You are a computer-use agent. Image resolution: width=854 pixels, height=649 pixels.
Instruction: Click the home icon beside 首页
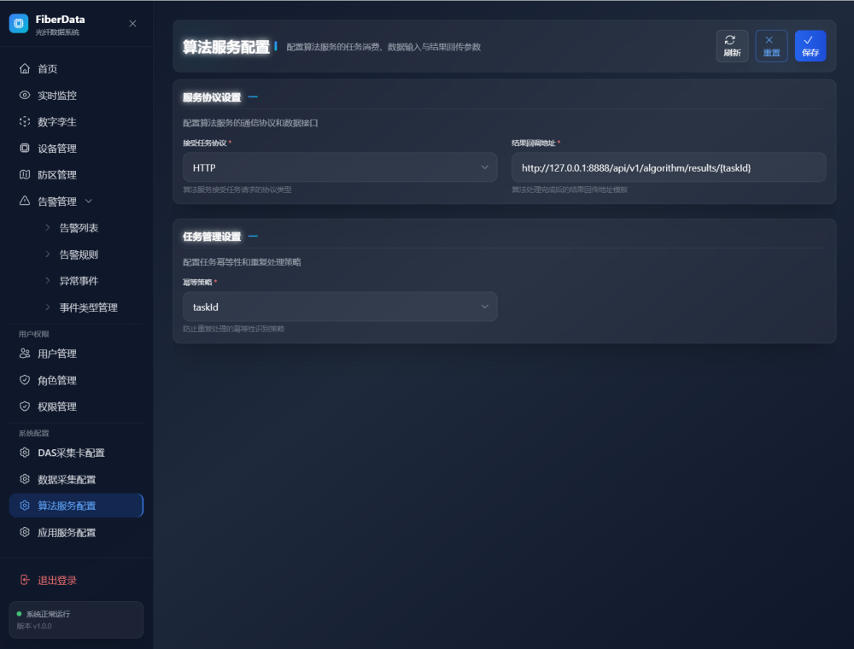pos(25,69)
